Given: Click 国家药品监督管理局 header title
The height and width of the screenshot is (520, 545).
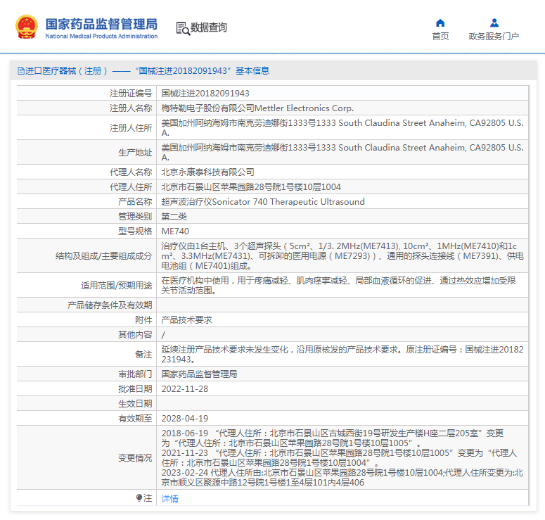Looking at the screenshot, I should [101, 24].
